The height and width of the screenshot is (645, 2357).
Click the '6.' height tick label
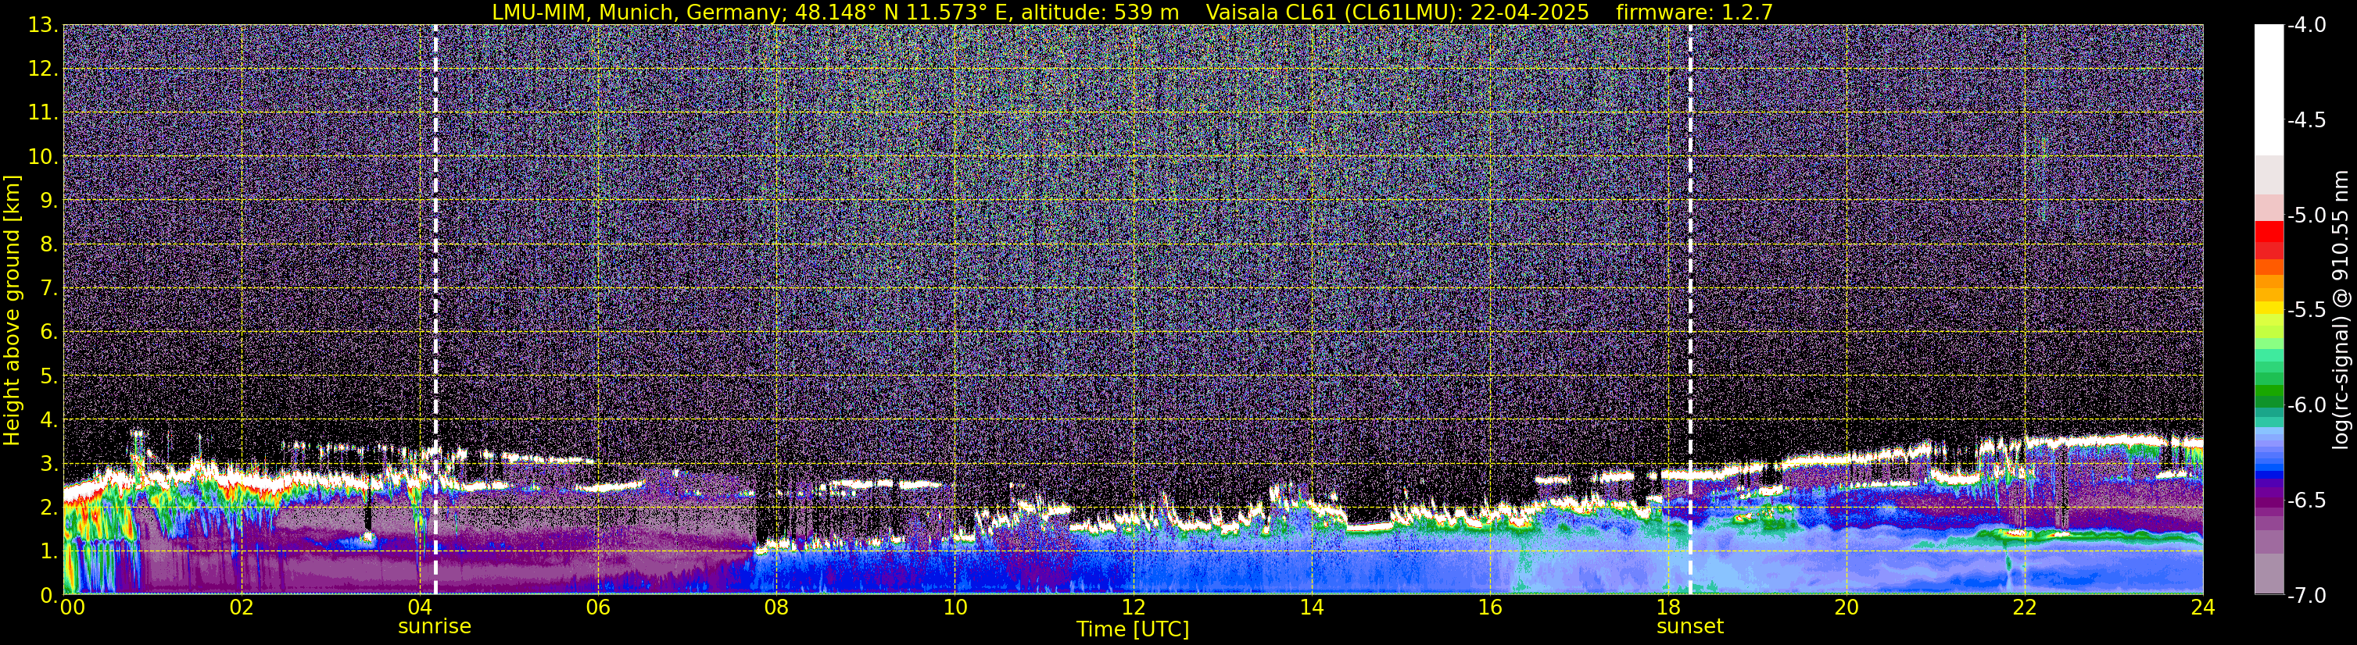point(49,332)
